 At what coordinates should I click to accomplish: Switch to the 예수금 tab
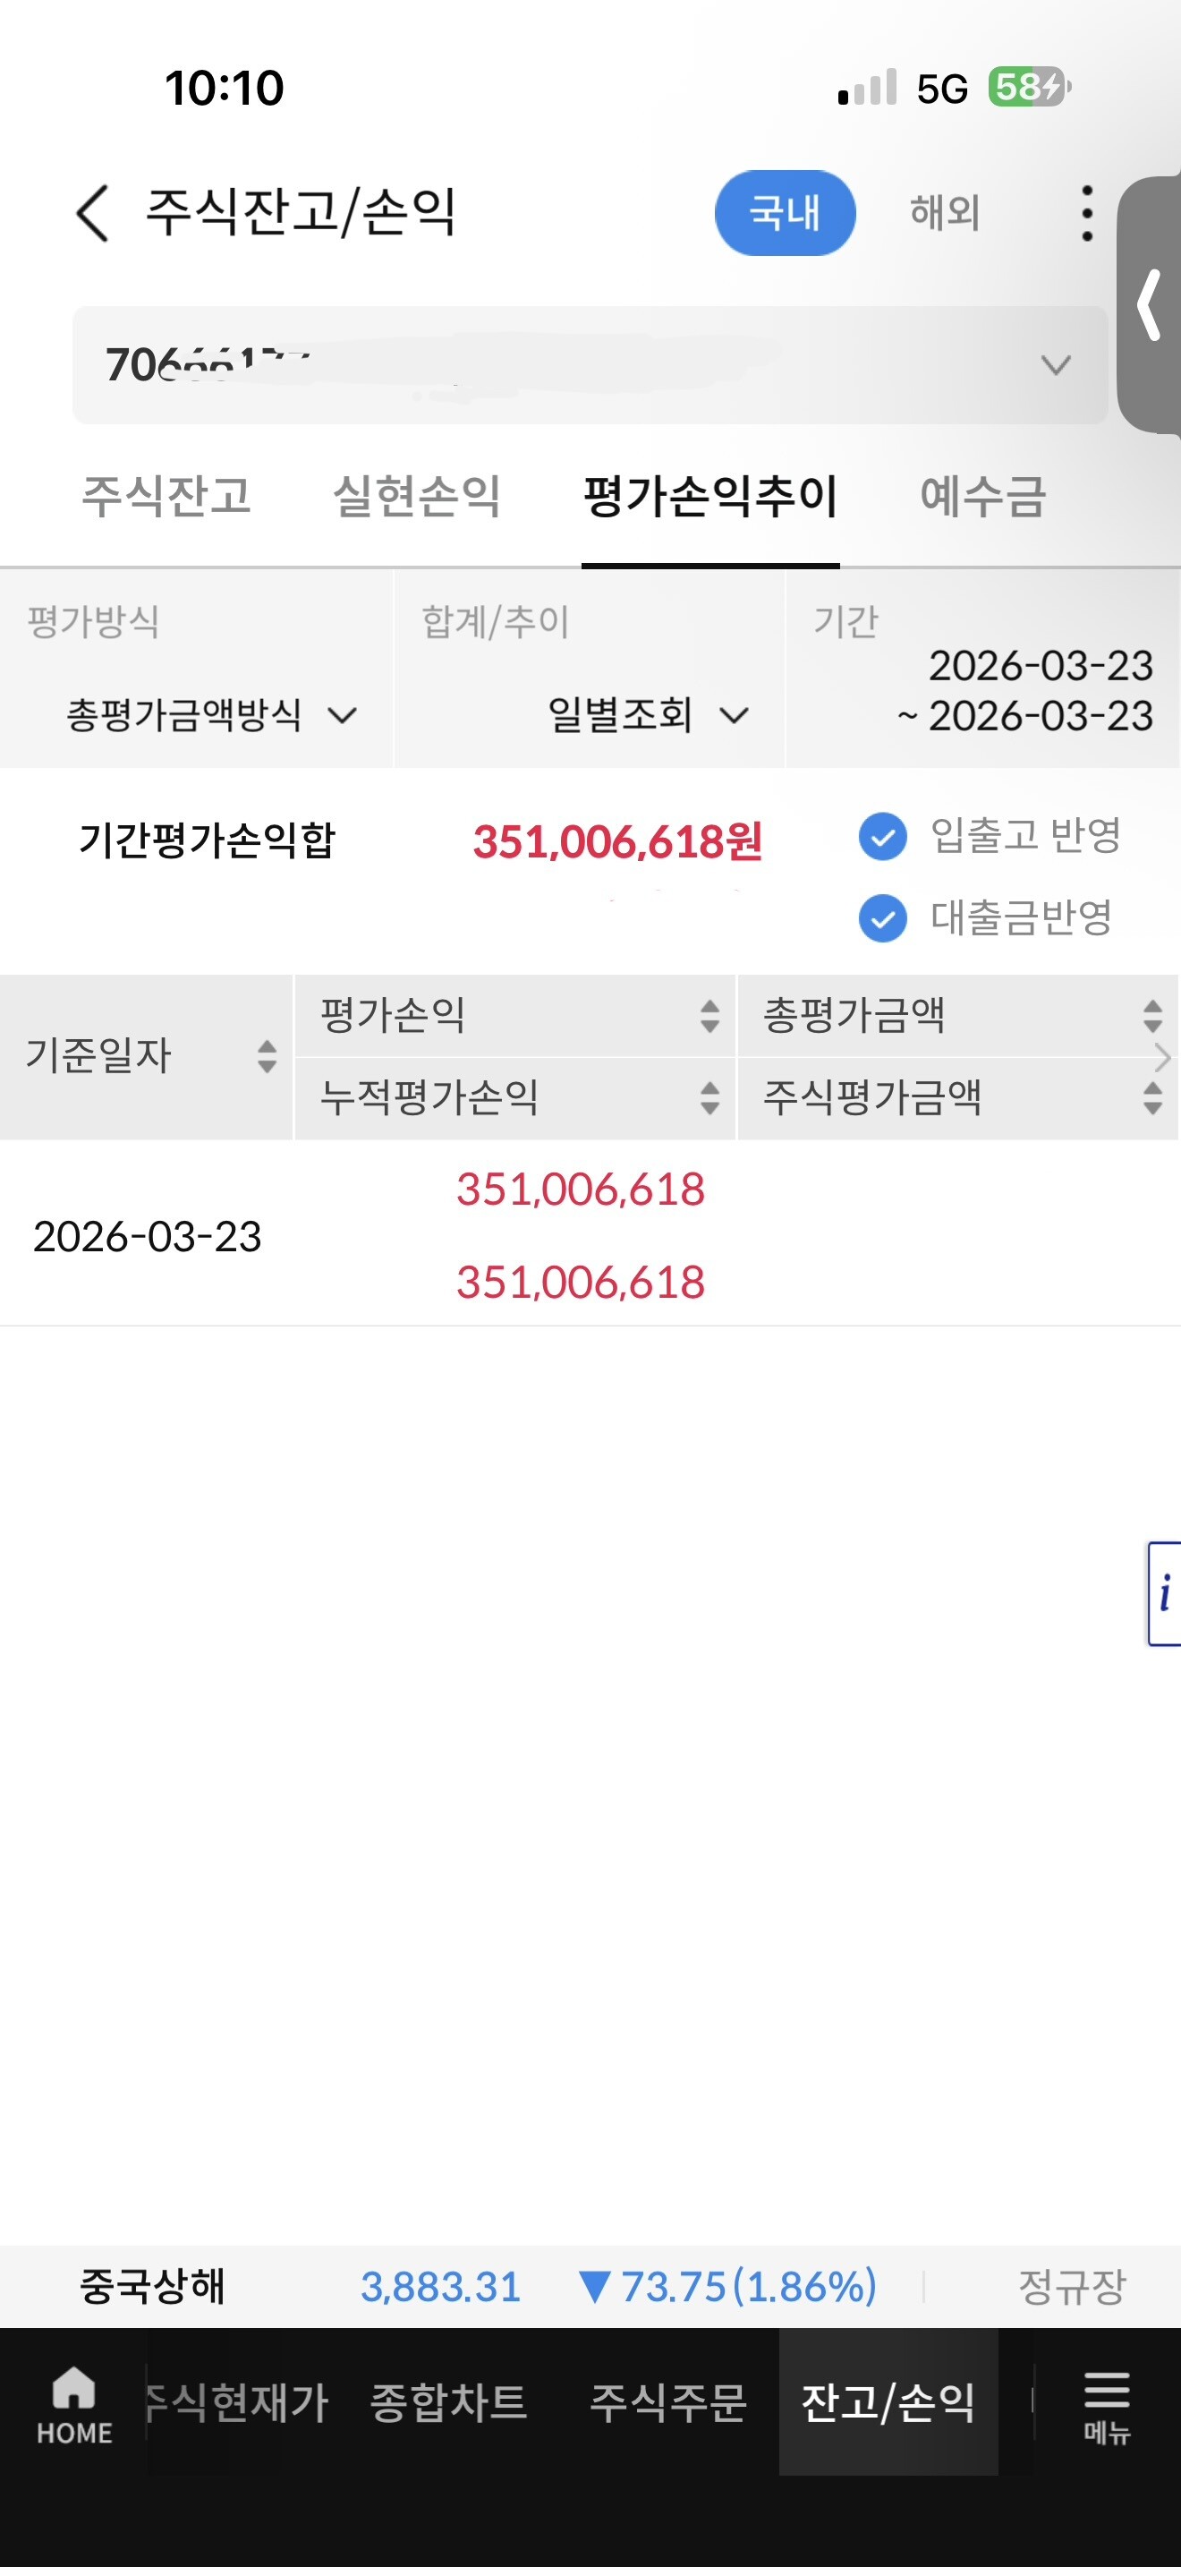pos(981,495)
